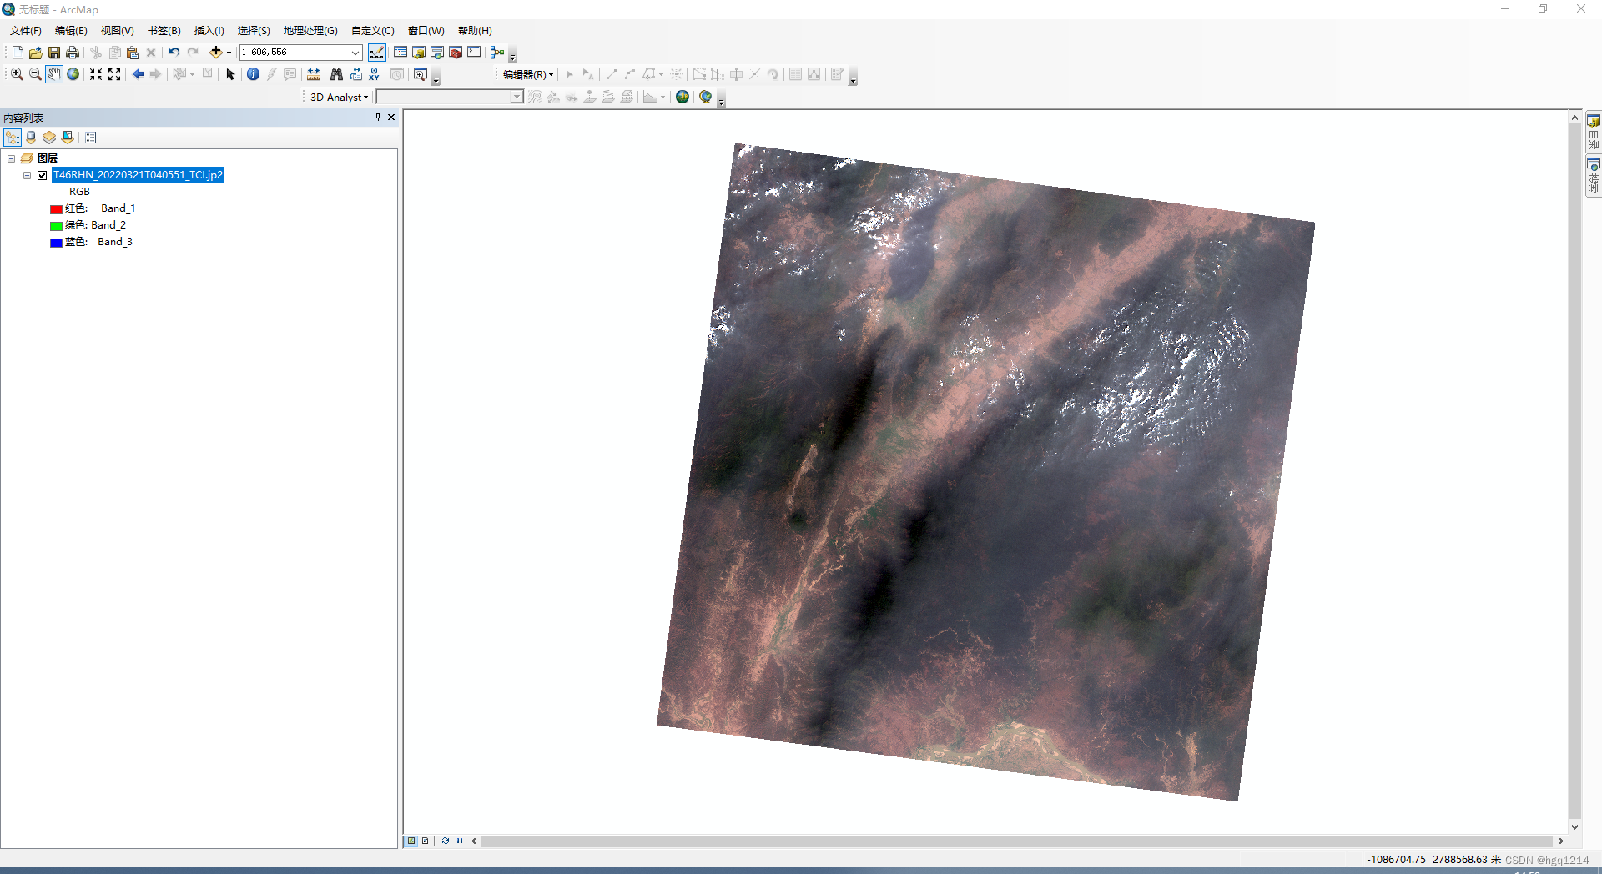Click the Undo arrow
The height and width of the screenshot is (874, 1602).
click(x=174, y=53)
